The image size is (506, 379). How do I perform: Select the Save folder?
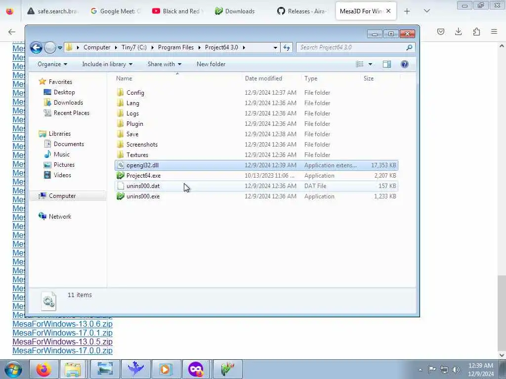click(256, 134)
